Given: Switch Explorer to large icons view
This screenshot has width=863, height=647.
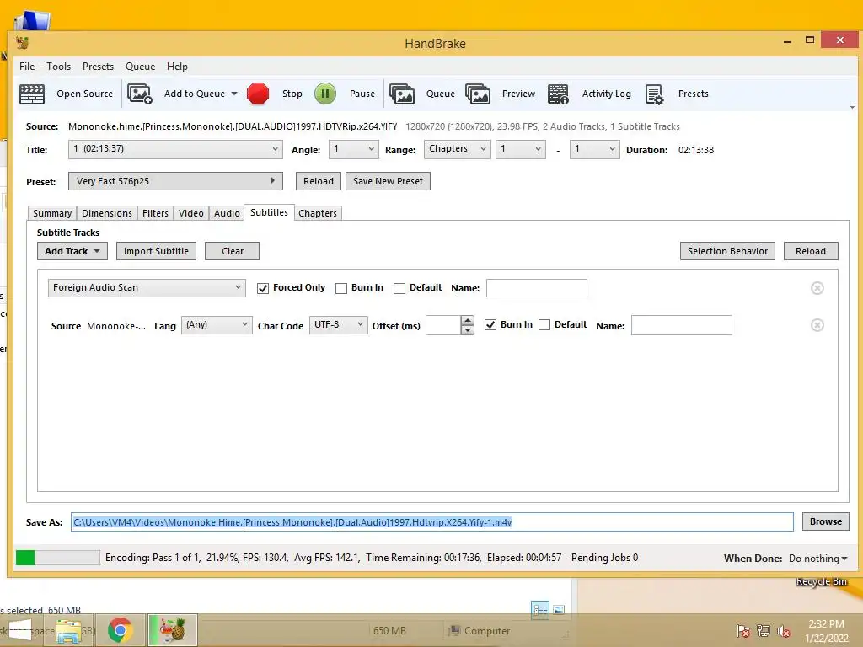Looking at the screenshot, I should (x=559, y=610).
